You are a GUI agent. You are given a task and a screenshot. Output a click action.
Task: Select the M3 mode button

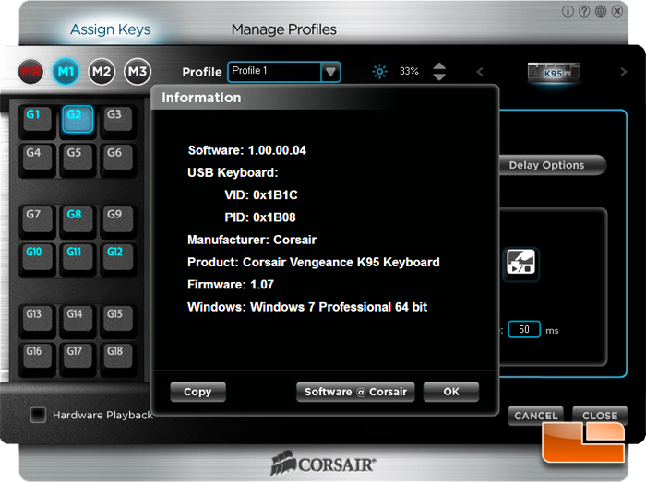[138, 72]
